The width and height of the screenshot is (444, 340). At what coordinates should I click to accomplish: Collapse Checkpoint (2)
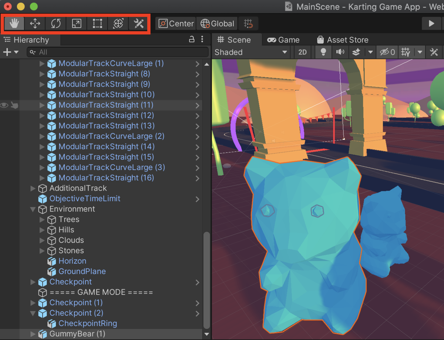click(x=33, y=313)
